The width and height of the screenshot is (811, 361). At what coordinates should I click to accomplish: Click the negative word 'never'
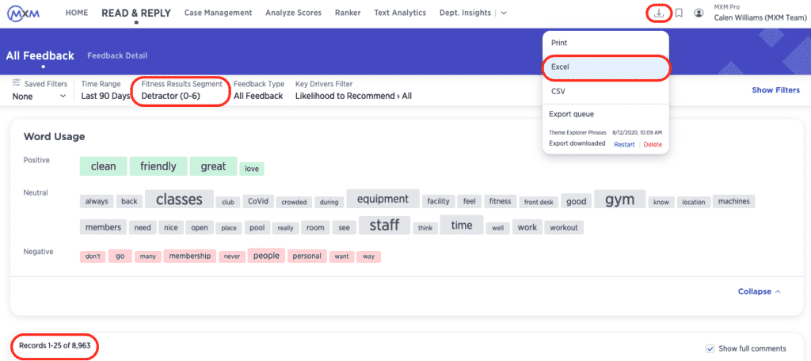click(232, 256)
